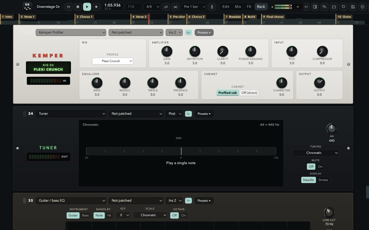Open the Kemper Profiler plugin dropdown
The image size is (369, 230).
click(x=71, y=32)
